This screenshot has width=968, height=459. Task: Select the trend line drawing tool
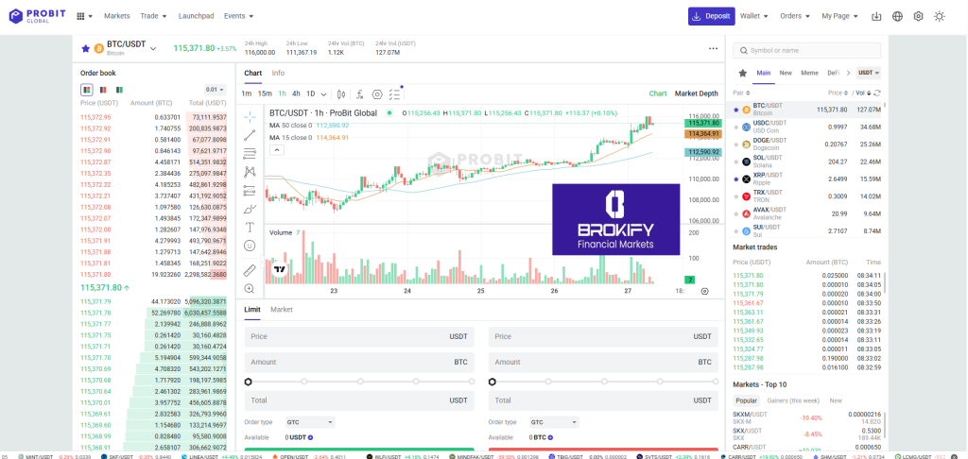[x=250, y=135]
